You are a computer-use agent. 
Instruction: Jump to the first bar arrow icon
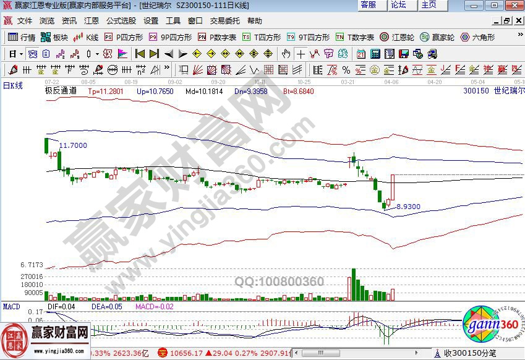click(x=139, y=54)
